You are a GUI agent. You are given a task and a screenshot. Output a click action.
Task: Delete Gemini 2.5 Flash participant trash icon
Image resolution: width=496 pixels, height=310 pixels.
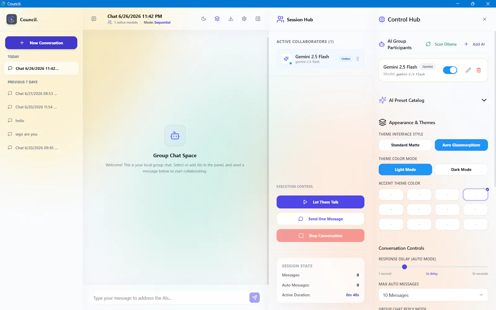tap(479, 70)
